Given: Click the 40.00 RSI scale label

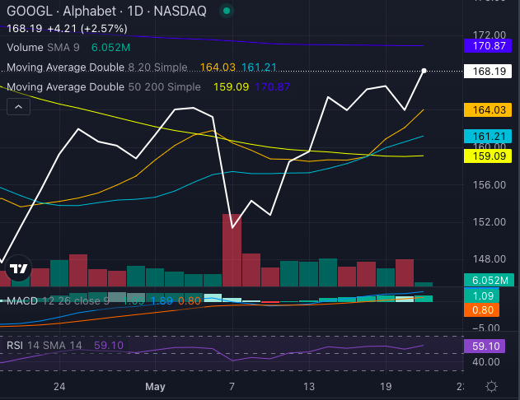Looking at the screenshot, I should pyautogui.click(x=486, y=362).
